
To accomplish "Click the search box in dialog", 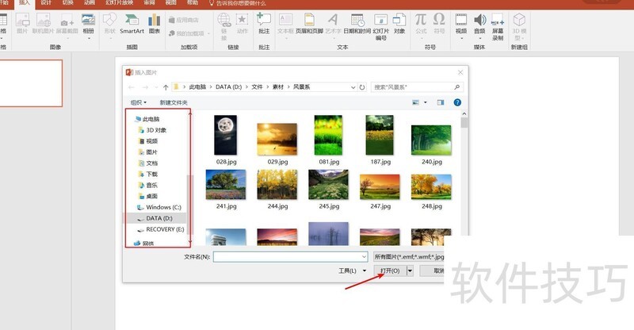I will [x=417, y=87].
